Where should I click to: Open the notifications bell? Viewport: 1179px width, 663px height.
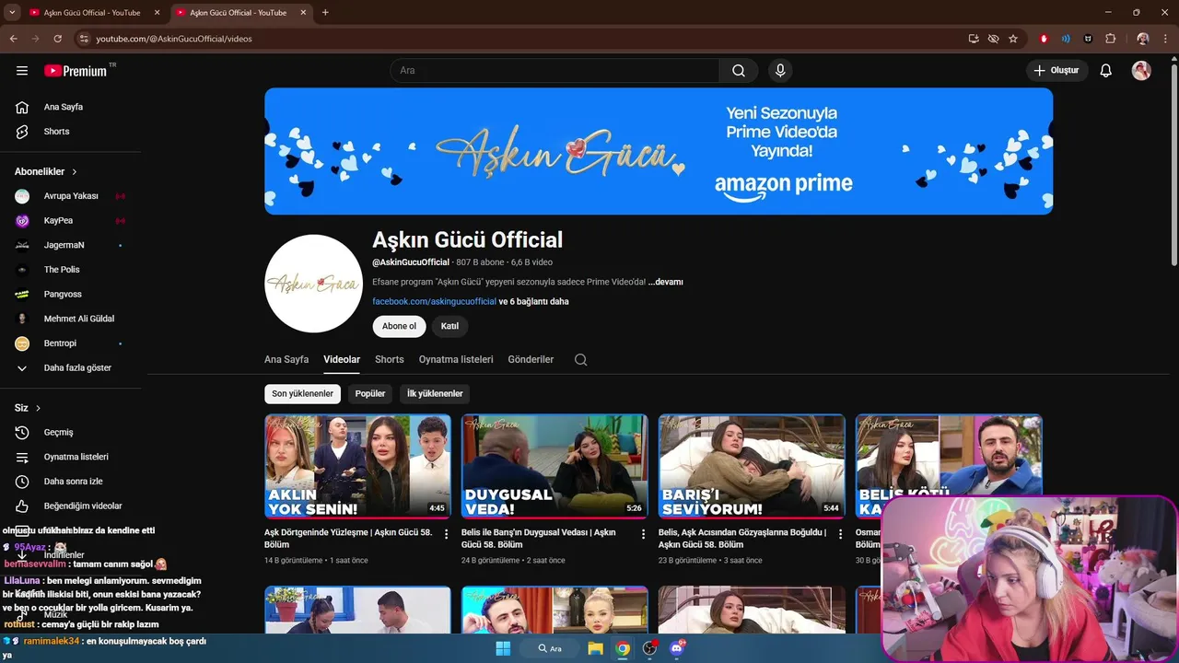pyautogui.click(x=1106, y=71)
